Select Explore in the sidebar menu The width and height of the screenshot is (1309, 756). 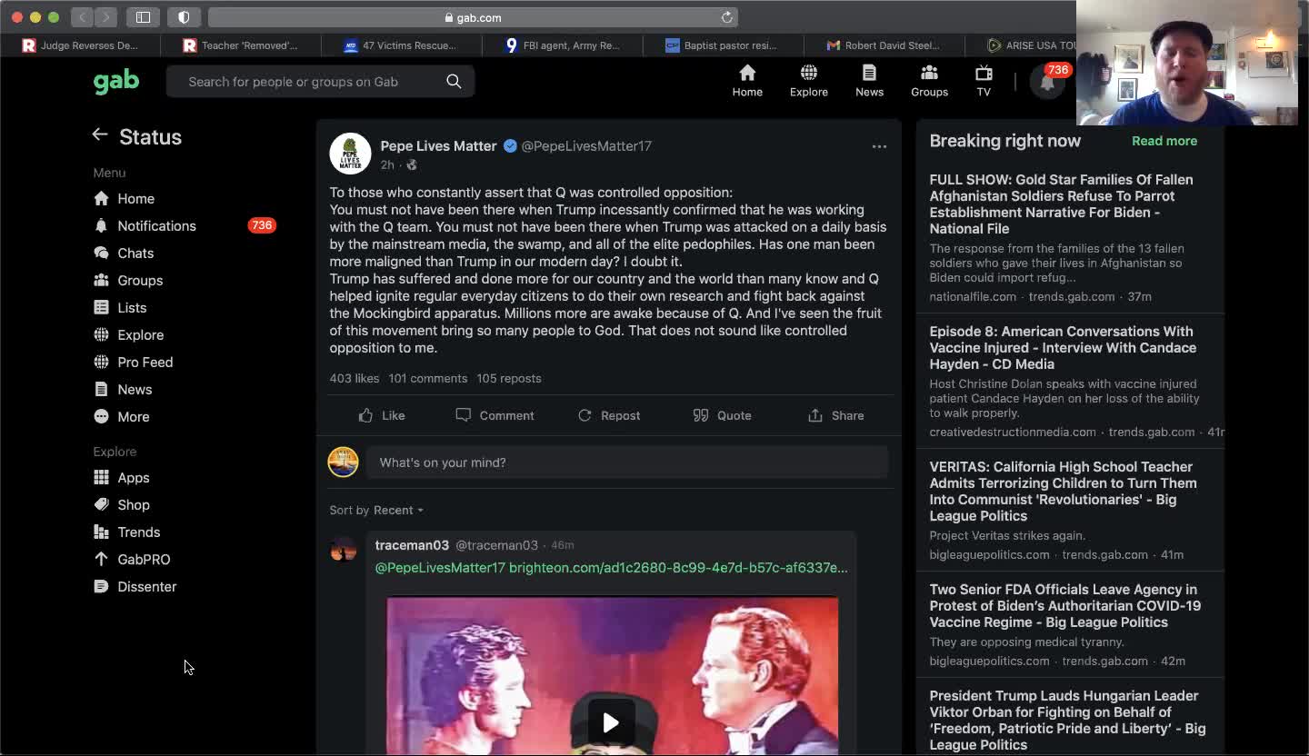(129, 334)
